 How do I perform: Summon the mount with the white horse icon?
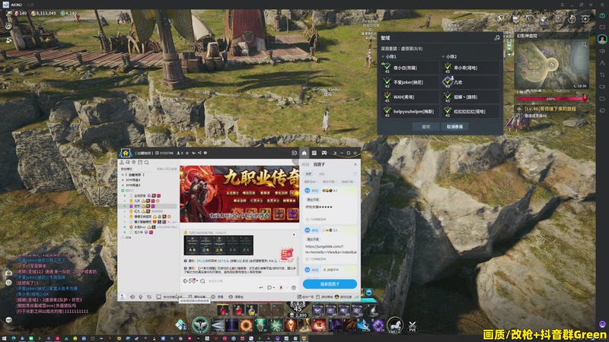click(394, 325)
